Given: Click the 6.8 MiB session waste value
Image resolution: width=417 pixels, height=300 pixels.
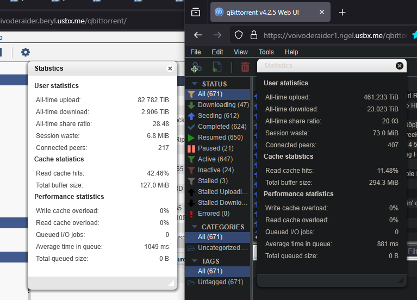Looking at the screenshot, I should [158, 136].
